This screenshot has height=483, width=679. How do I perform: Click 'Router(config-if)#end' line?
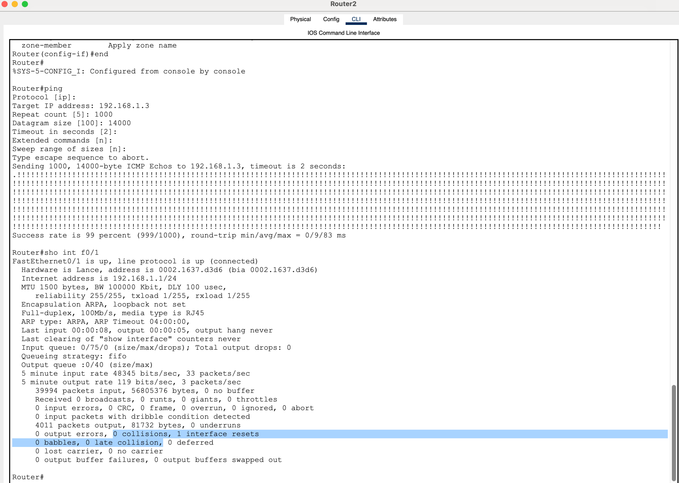(60, 54)
